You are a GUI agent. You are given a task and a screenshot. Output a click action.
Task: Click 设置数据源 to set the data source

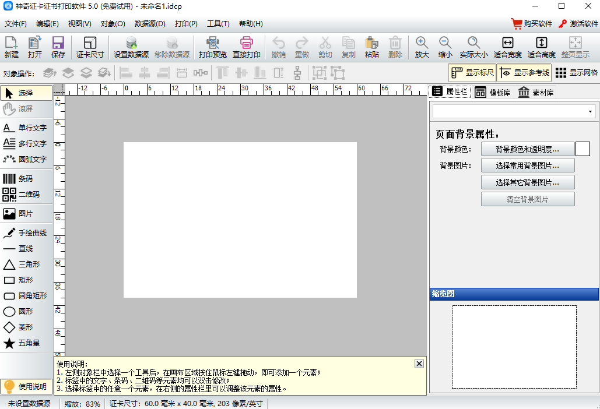tap(131, 47)
